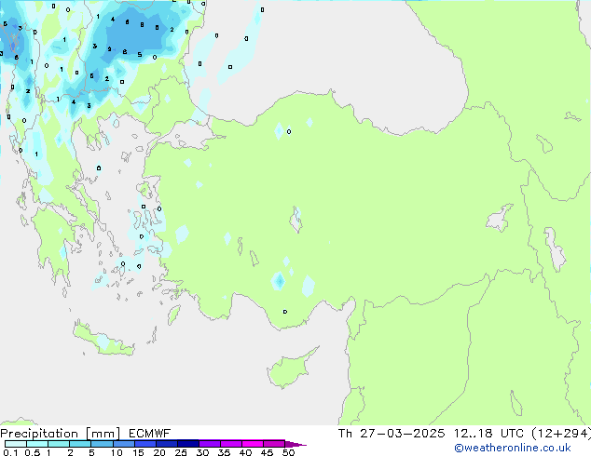The height and width of the screenshot is (456, 591).
Task: Click the 35–40 mm legend color segment
Action: [x=230, y=444]
